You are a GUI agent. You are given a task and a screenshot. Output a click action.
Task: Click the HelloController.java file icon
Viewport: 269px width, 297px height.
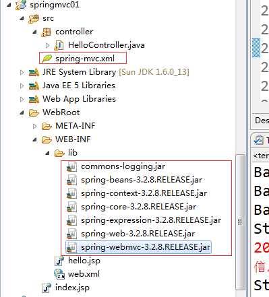[x=59, y=45]
